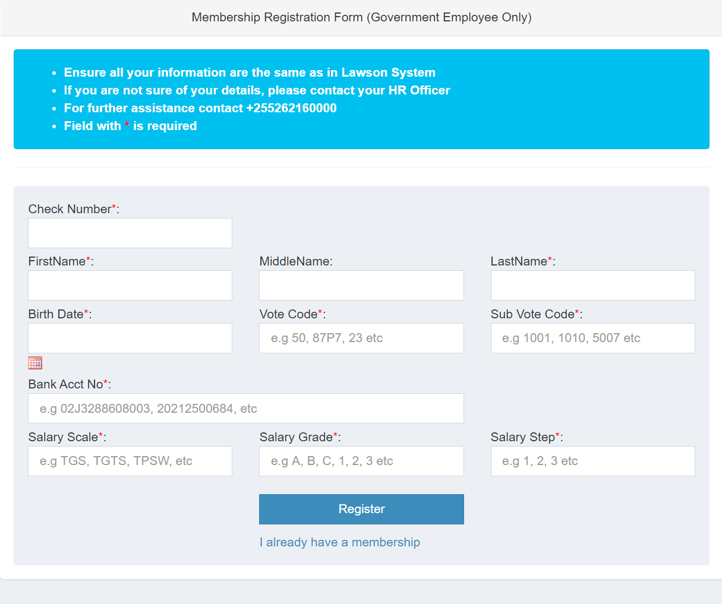The width and height of the screenshot is (722, 604).
Task: Click inside the MiddleName field
Action: [x=361, y=285]
